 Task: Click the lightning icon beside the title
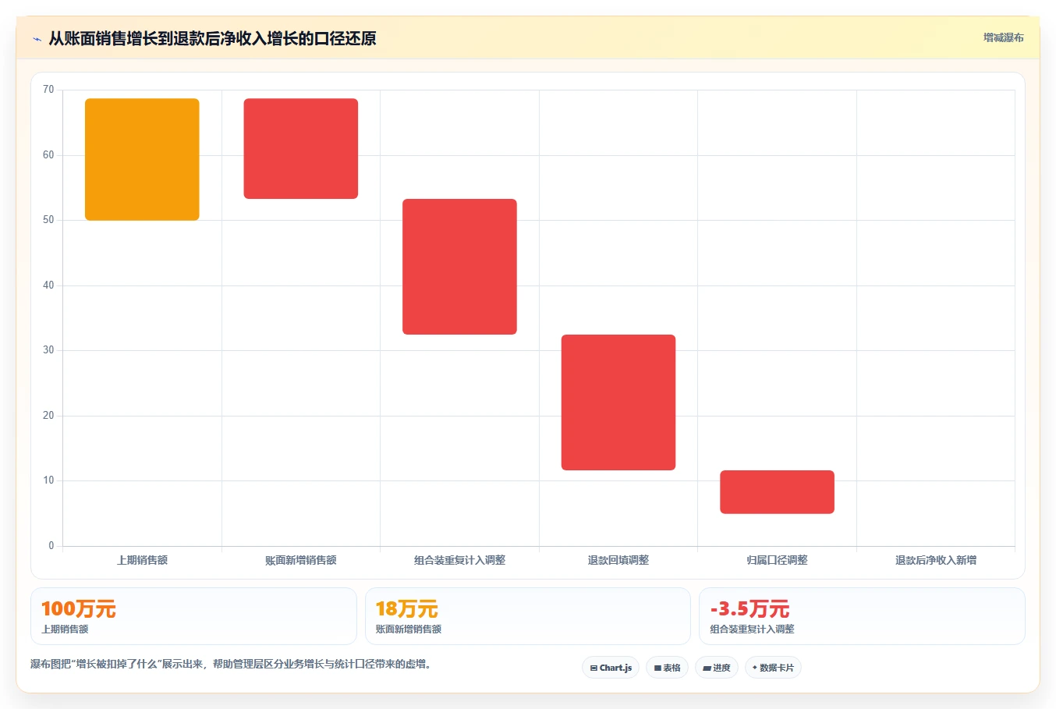pyautogui.click(x=37, y=39)
